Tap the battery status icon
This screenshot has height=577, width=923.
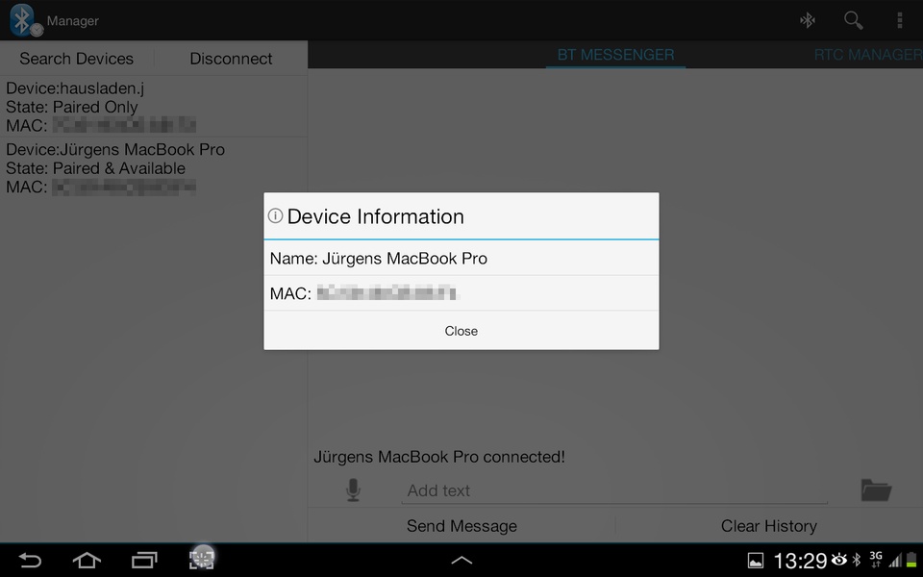[x=911, y=560]
